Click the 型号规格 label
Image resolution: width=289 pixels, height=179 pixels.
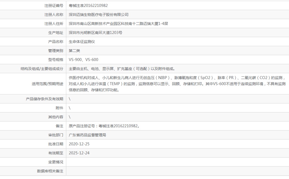point(56,60)
